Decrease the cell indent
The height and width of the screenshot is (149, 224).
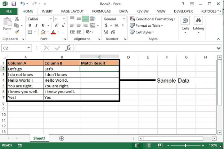(72, 32)
